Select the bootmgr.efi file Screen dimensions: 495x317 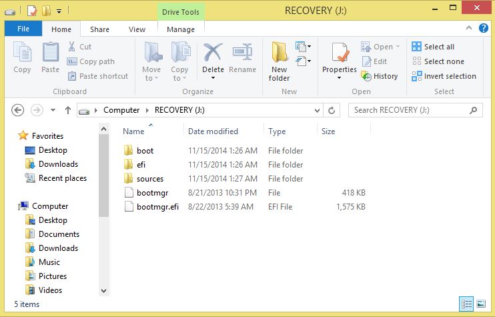coord(245,206)
